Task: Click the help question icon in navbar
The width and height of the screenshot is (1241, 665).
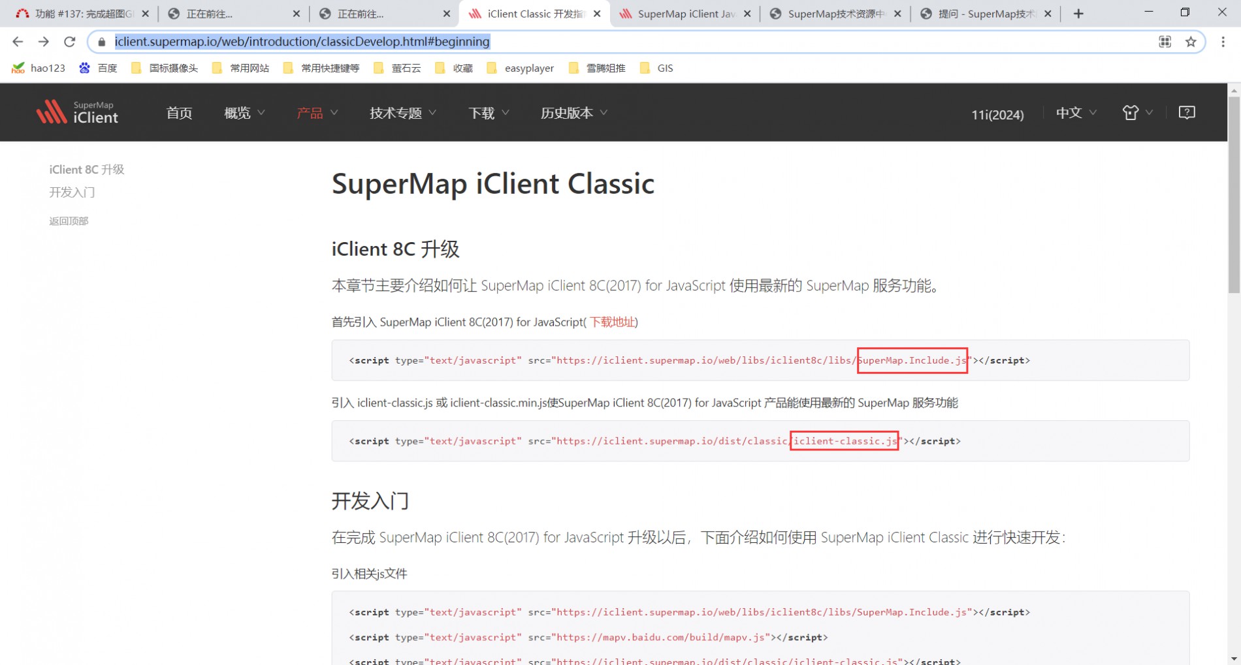Action: (x=1187, y=112)
